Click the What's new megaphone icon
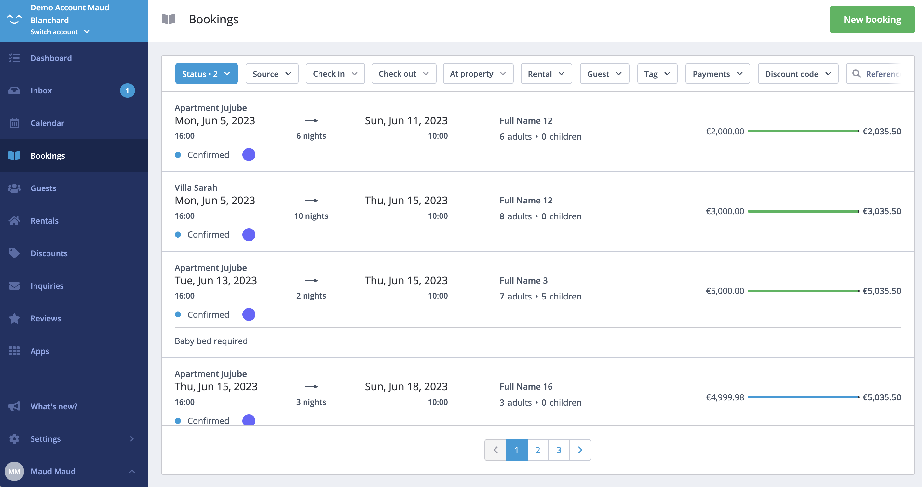Viewport: 922px width, 487px height. tap(14, 406)
